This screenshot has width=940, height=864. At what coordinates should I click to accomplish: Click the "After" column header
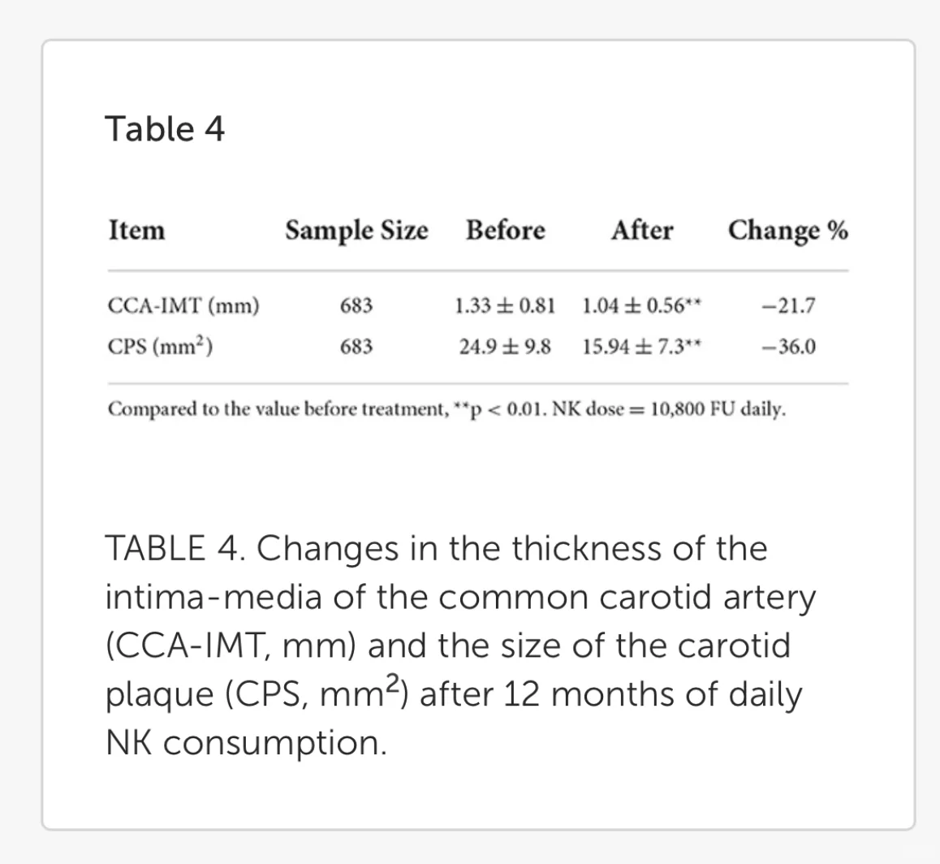point(641,231)
